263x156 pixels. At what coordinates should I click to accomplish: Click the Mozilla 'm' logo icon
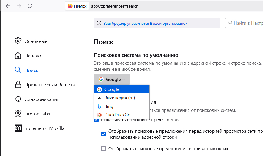[x=18, y=128]
